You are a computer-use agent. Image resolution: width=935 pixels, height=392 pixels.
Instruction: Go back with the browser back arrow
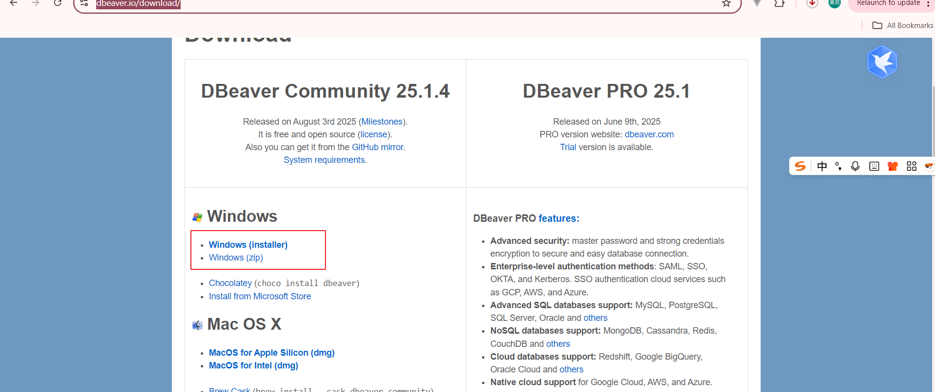[14, 3]
